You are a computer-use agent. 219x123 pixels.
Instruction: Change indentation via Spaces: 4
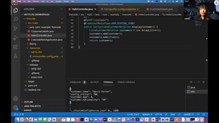click(147, 114)
